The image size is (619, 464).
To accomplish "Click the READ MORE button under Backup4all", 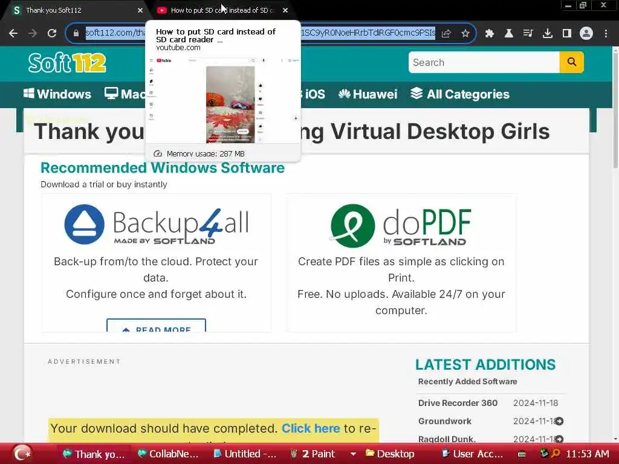I will tap(157, 326).
